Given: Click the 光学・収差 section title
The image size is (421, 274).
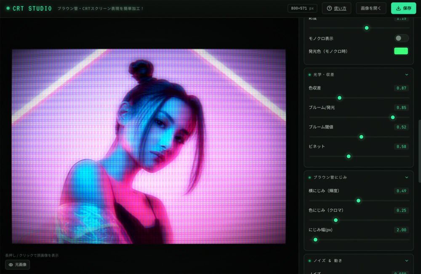Looking at the screenshot, I should pyautogui.click(x=324, y=75).
